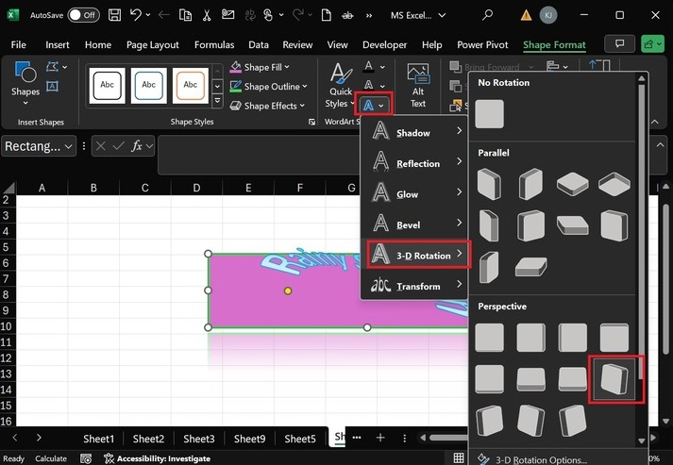Click the Save icon in title bar
Image resolution: width=673 pixels, height=465 pixels.
113,15
